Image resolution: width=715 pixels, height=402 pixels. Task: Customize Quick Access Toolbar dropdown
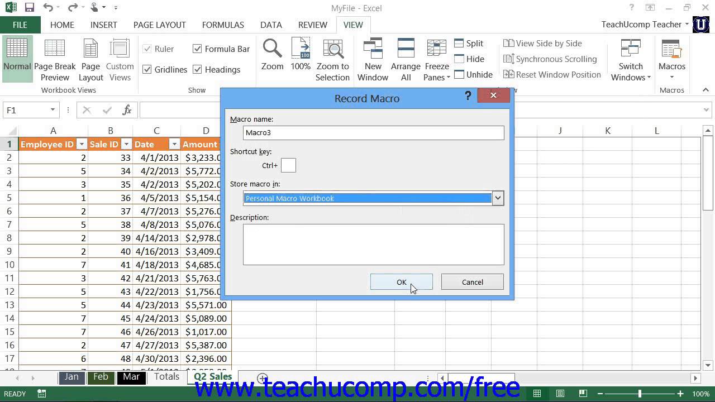click(x=116, y=8)
